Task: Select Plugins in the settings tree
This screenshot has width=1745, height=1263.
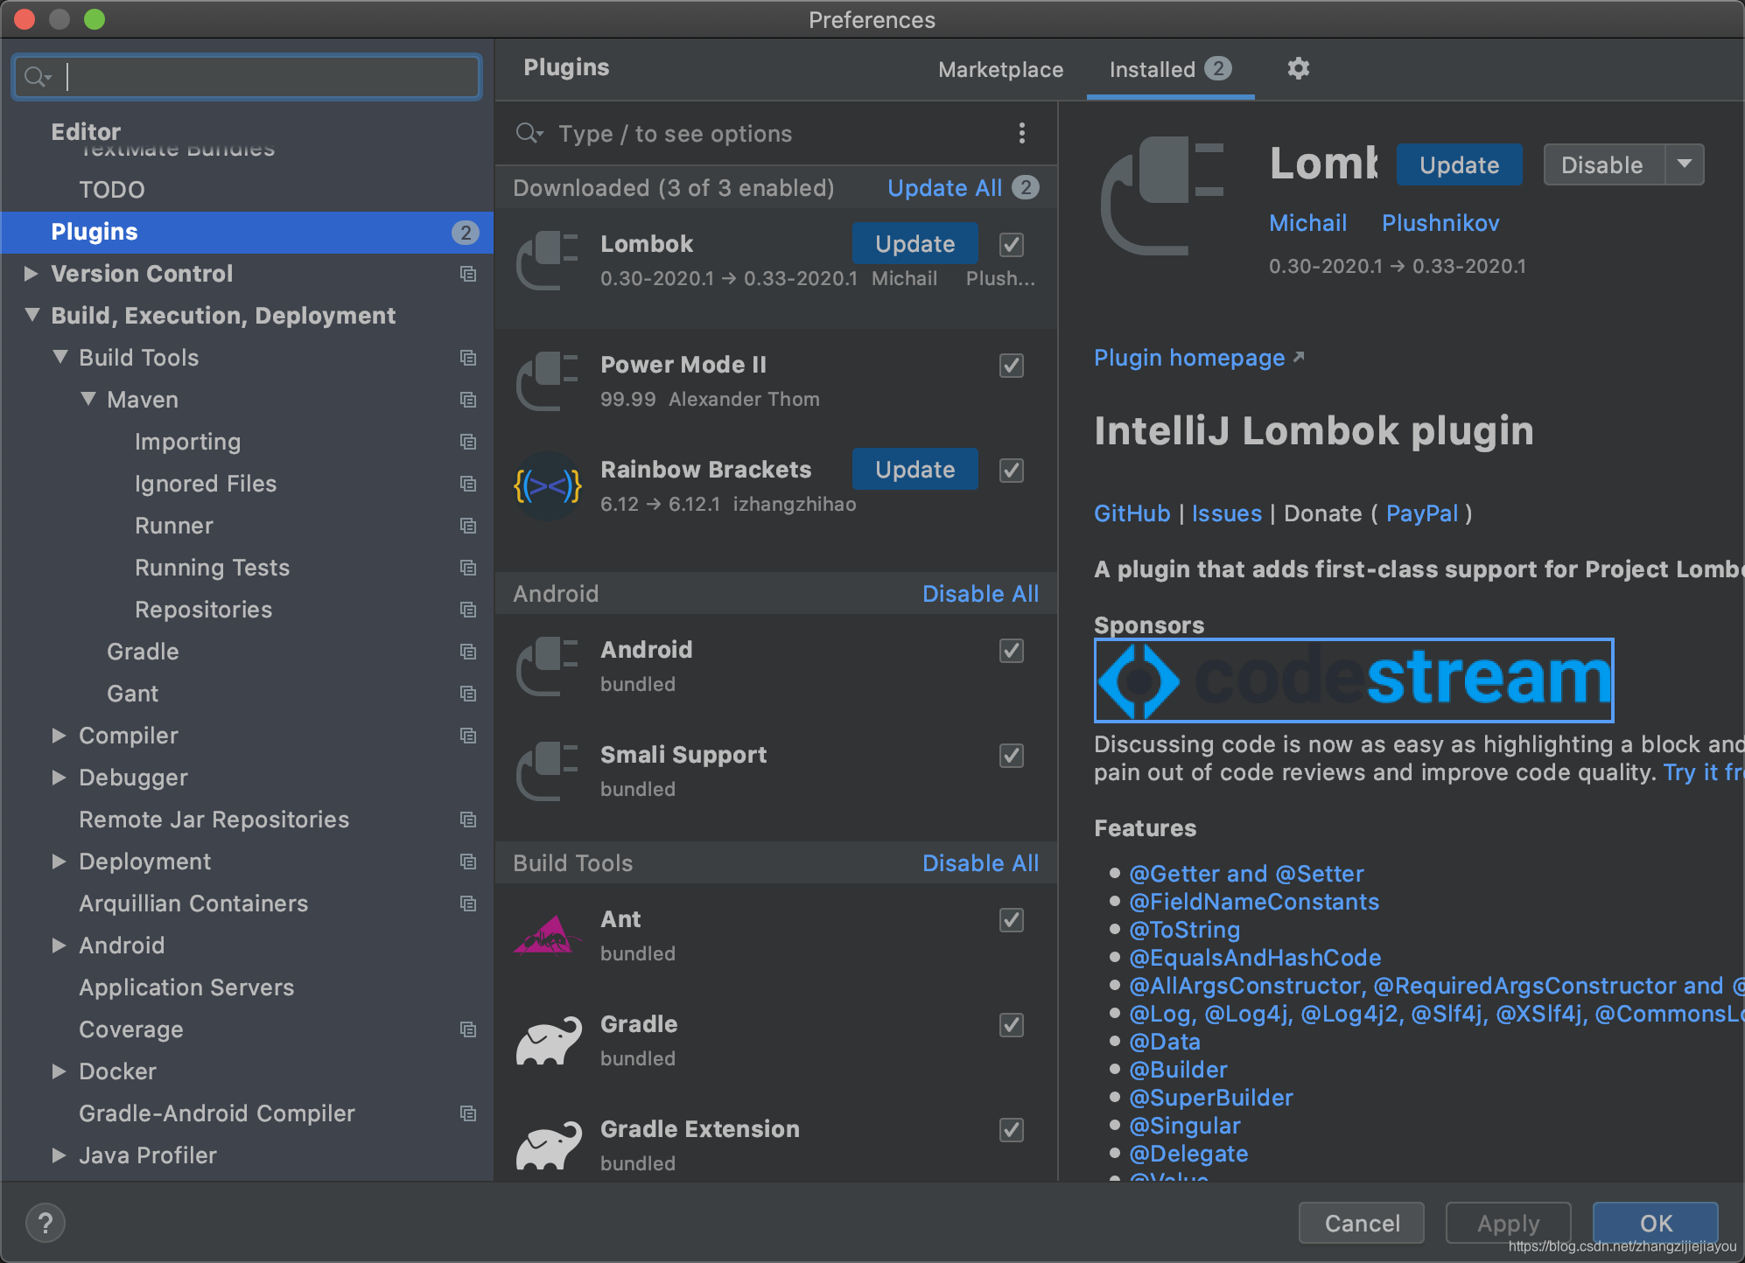Action: [247, 232]
